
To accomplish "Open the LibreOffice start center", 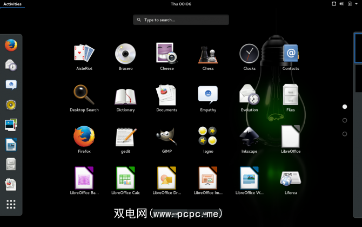I will [x=291, y=140].
